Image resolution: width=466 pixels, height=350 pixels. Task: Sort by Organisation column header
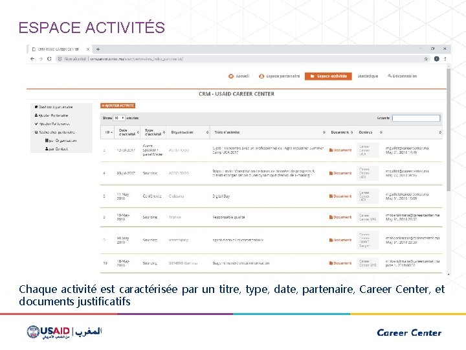pyautogui.click(x=189, y=132)
